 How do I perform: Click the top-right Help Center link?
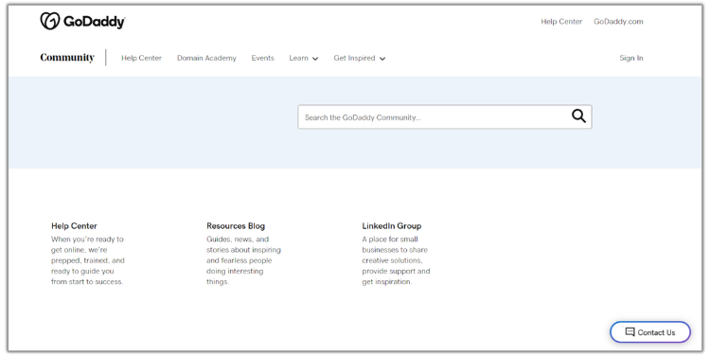[x=561, y=21]
